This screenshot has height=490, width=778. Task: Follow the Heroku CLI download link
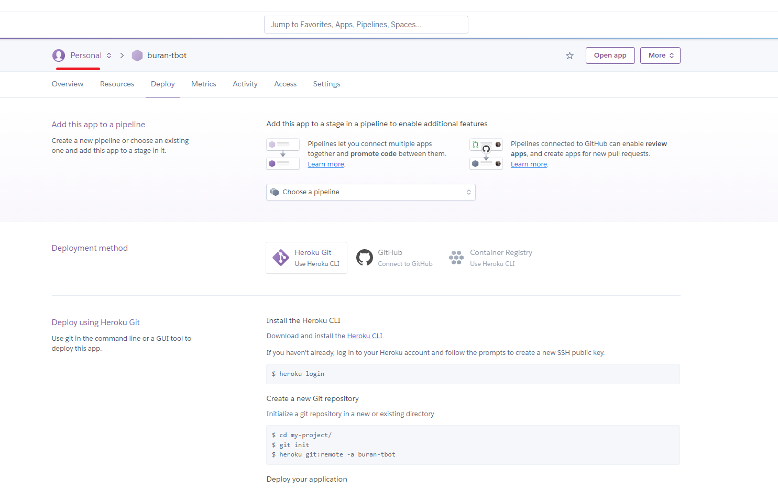(x=365, y=336)
